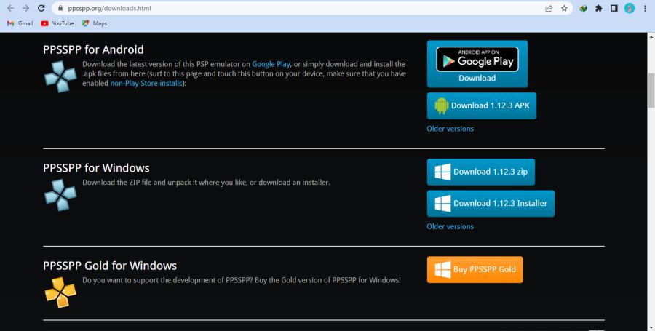Open the Chrome profile avatar
This screenshot has height=331, width=655.
pos(629,8)
